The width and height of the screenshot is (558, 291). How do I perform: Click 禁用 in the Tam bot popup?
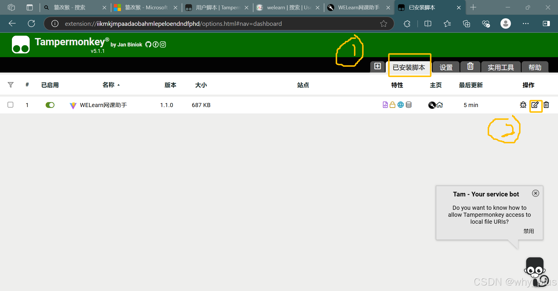coord(529,231)
